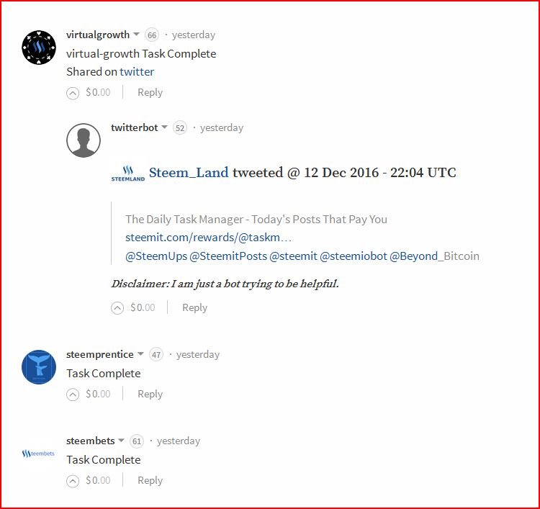This screenshot has width=540, height=509.
Task: Upvote the twitterbot reply
Action: (117, 308)
